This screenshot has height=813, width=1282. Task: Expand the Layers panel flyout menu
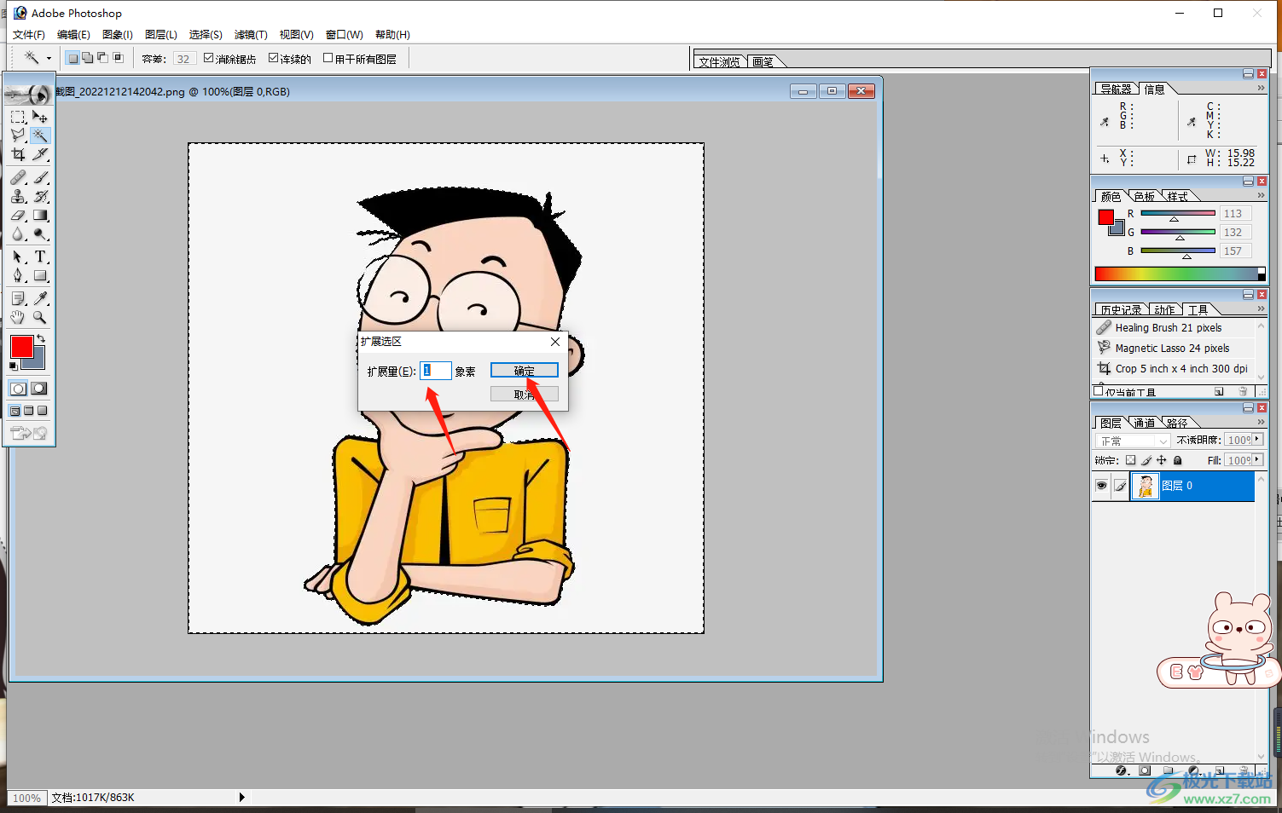coord(1261,423)
